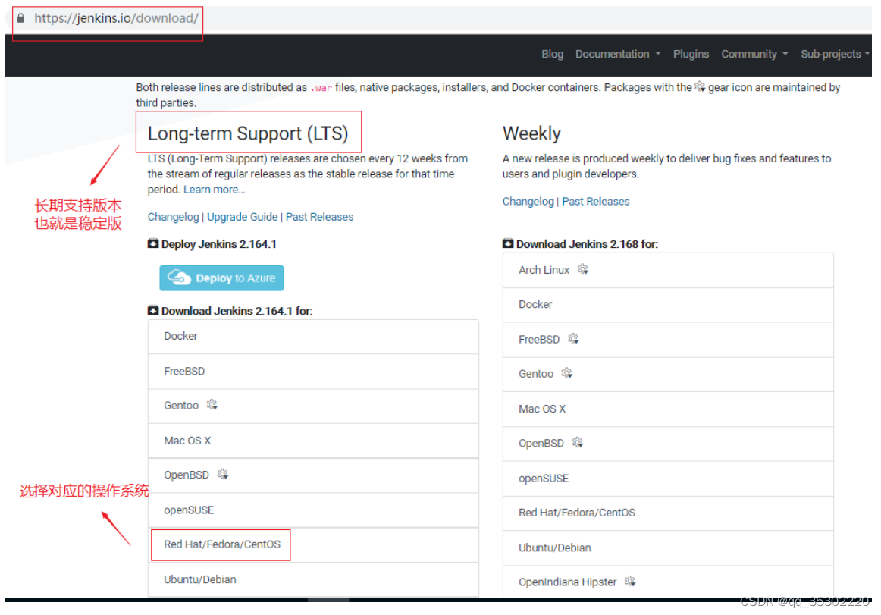The height and width of the screenshot is (615, 881).
Task: Open the Blog menu item
Action: (x=552, y=54)
